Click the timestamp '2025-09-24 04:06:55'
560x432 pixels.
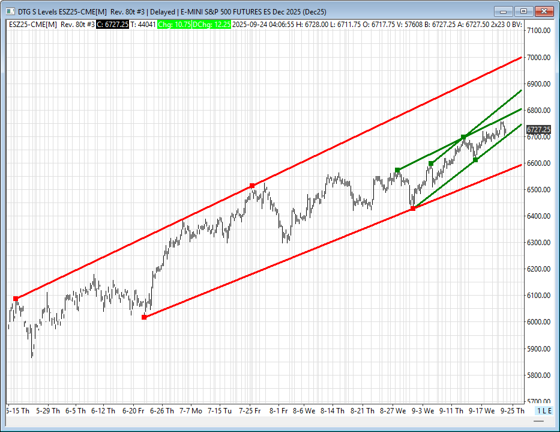click(263, 24)
